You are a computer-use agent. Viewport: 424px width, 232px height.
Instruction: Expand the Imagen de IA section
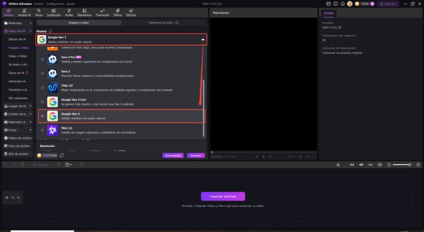(17, 106)
